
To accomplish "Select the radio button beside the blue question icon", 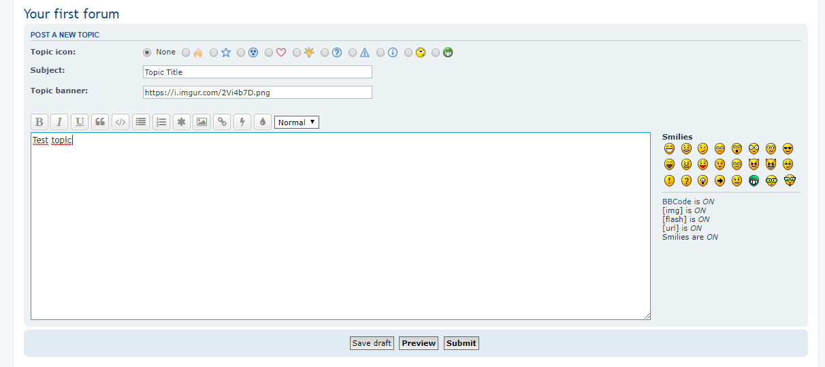I will (x=325, y=52).
